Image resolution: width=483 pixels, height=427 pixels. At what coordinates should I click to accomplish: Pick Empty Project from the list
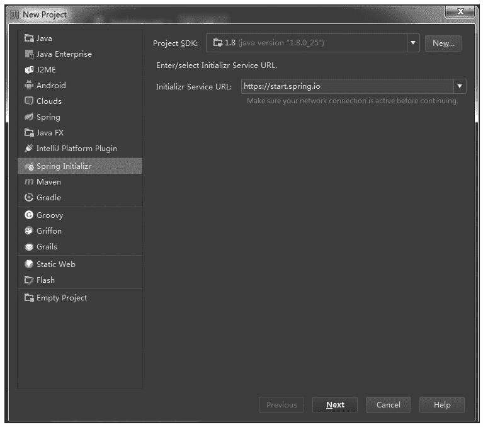[61, 298]
